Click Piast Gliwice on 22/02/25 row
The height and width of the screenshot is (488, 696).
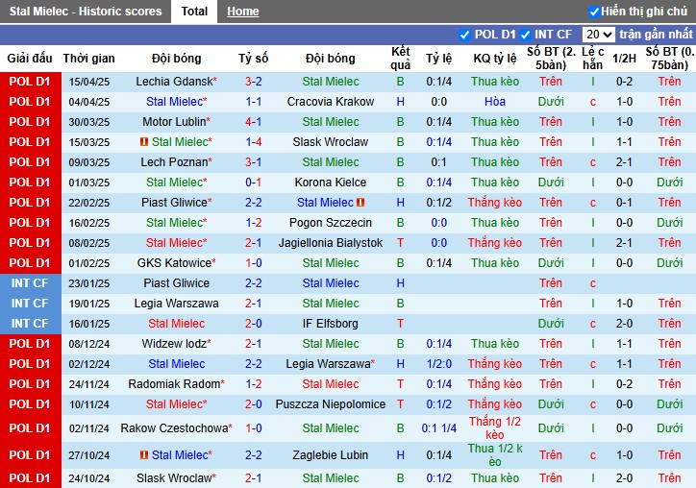pyautogui.click(x=176, y=203)
